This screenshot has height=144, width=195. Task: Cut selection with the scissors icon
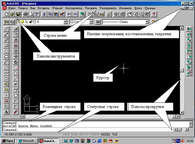[x=44, y=14]
